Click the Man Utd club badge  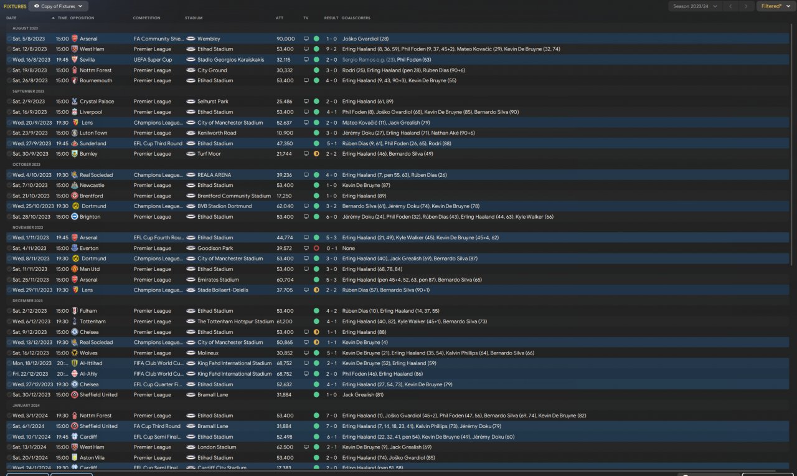tap(75, 269)
